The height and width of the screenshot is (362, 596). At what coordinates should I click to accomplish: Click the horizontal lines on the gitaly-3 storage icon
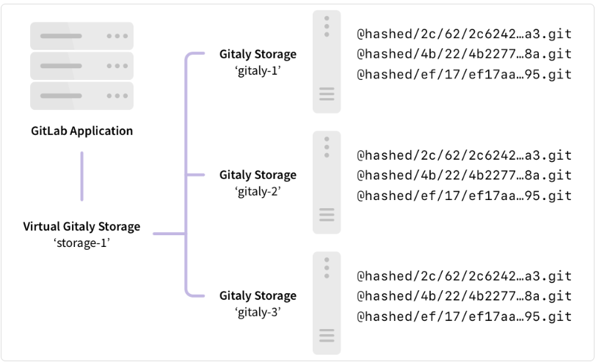click(x=327, y=335)
